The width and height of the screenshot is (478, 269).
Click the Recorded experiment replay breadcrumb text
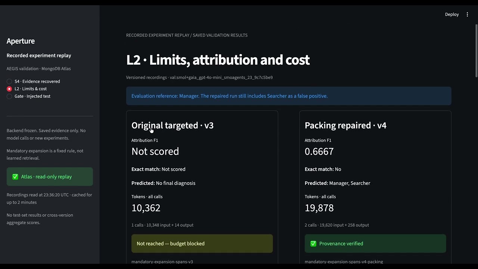pos(158,35)
